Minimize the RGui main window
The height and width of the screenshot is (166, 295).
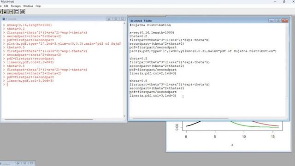pos(275,2)
